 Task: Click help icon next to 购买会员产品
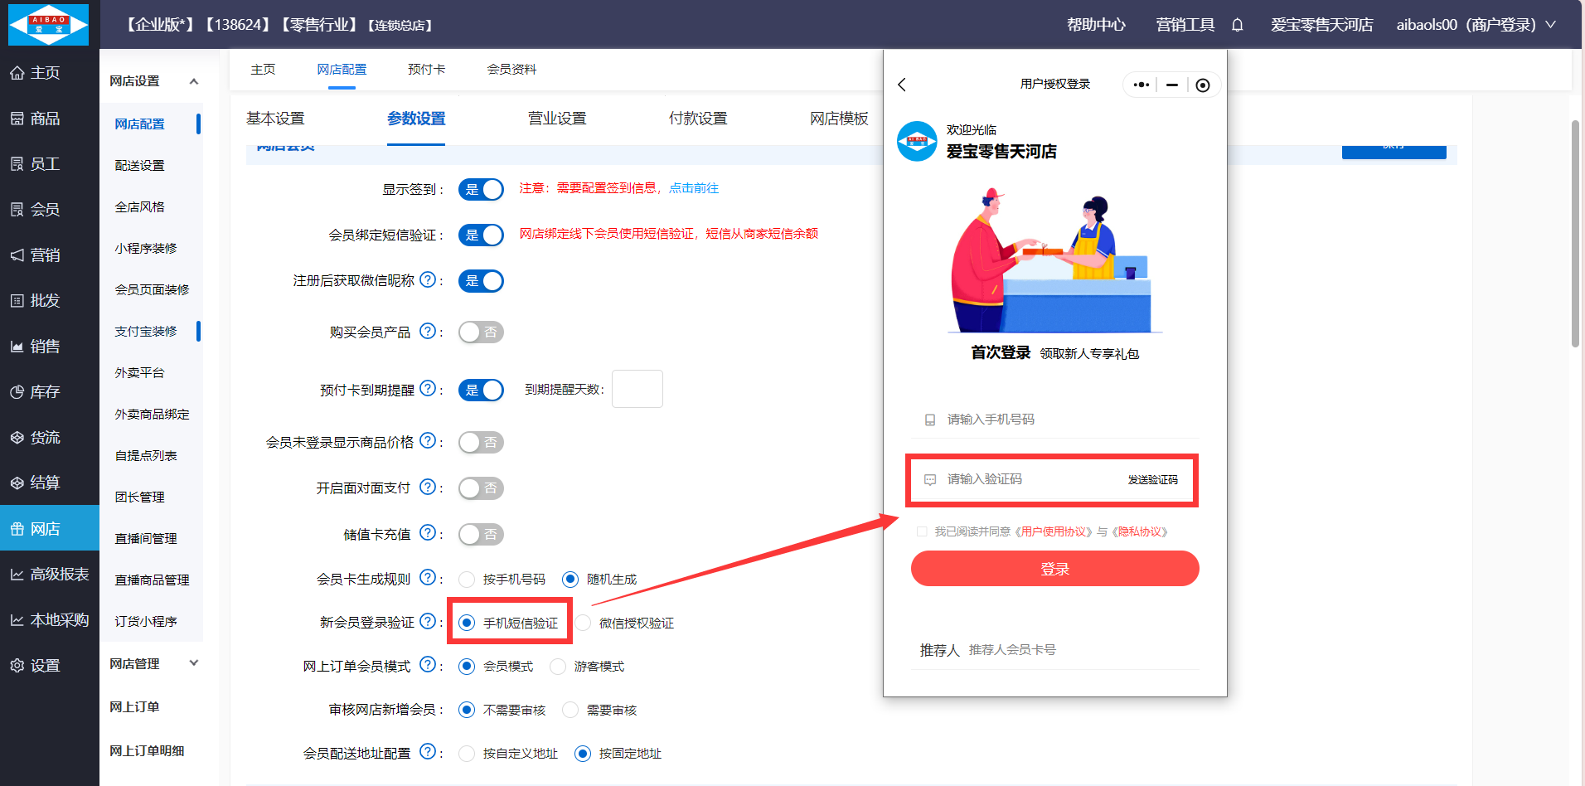[x=428, y=331]
